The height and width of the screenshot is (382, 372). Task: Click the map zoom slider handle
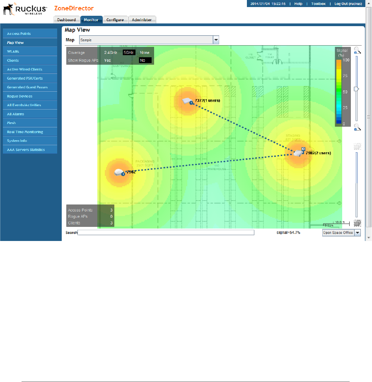pos(356,89)
